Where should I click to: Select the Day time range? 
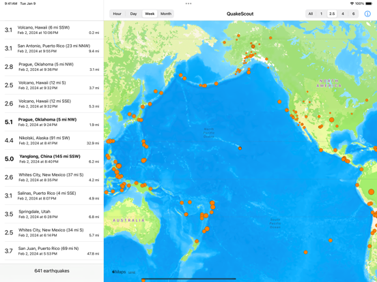[133, 14]
